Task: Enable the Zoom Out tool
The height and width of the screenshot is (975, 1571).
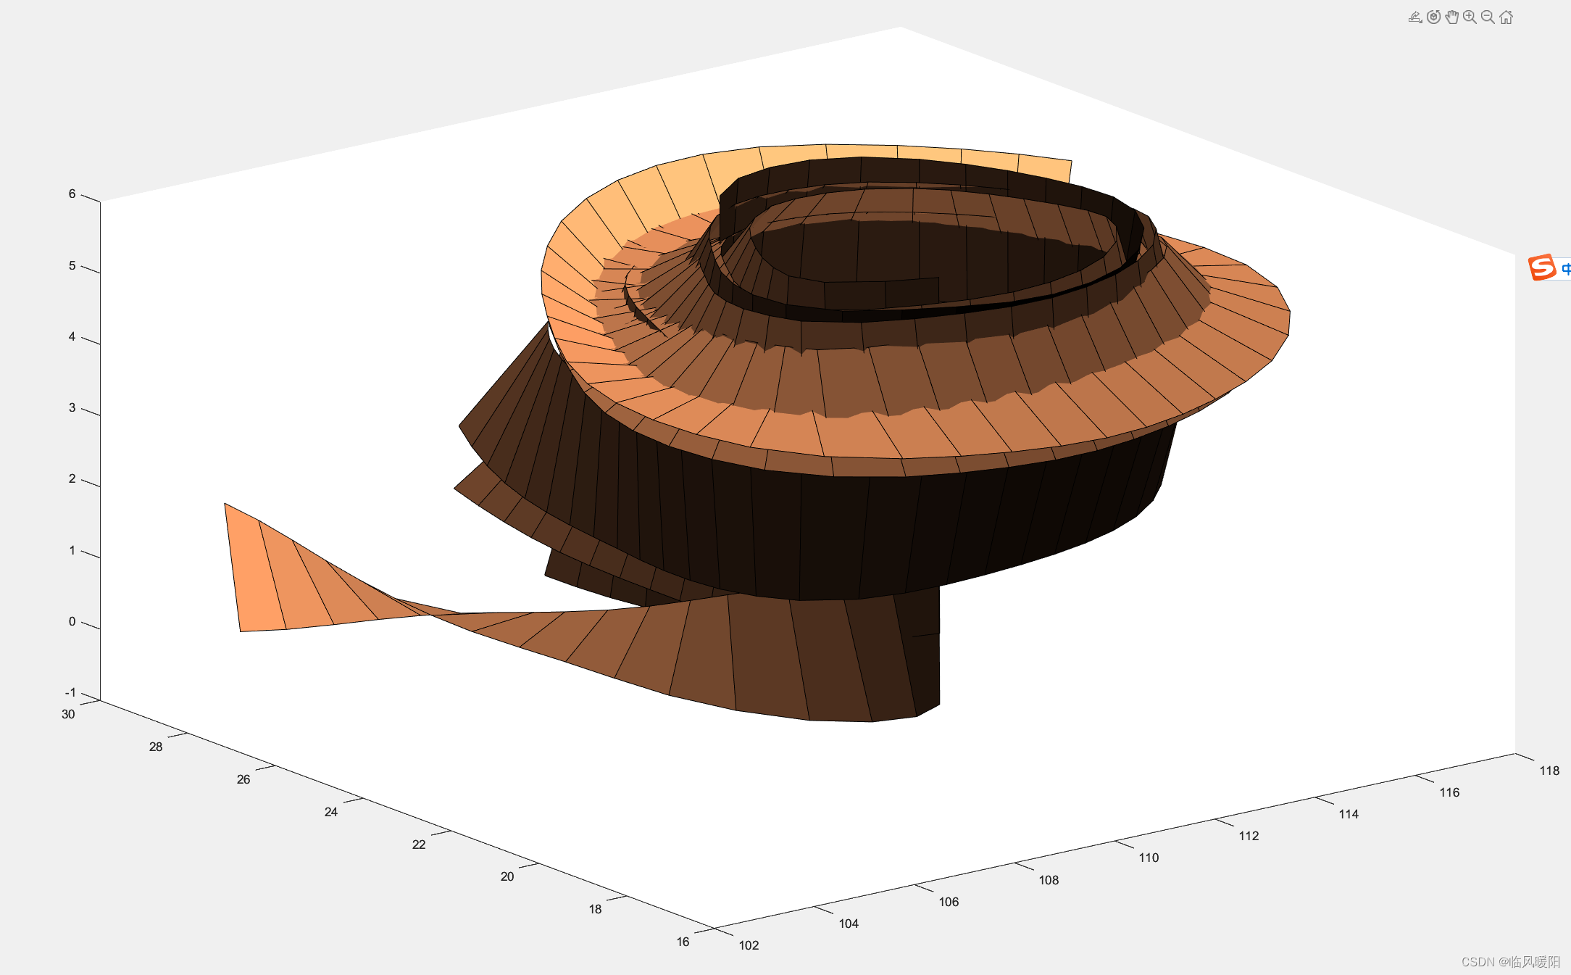Action: pyautogui.click(x=1488, y=17)
